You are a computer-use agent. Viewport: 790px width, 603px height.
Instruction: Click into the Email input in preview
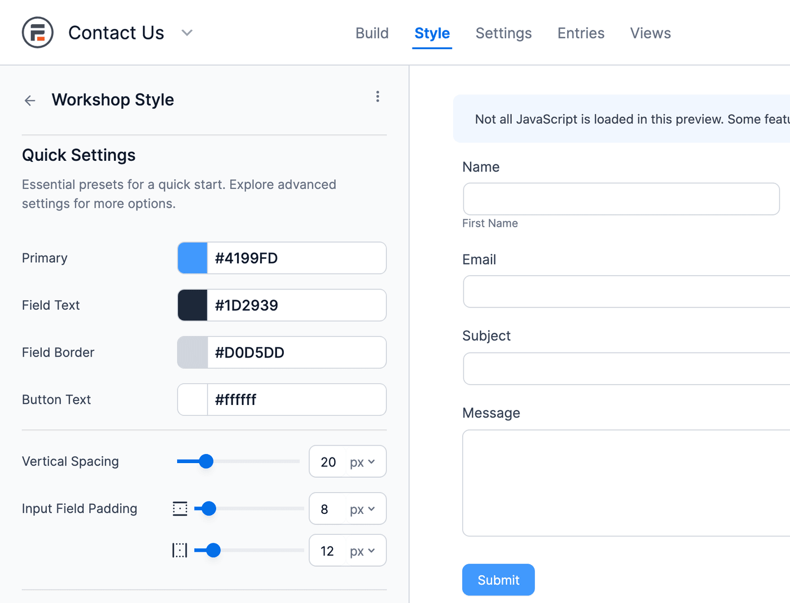click(x=626, y=292)
